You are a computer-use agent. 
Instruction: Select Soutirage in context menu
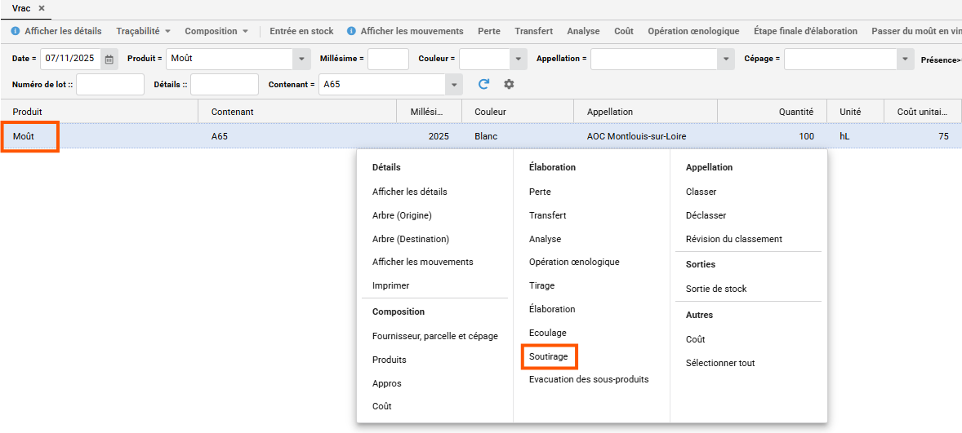click(x=549, y=356)
